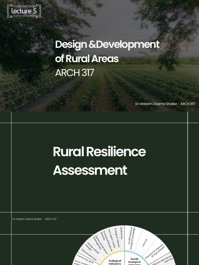Click "Dr Mariam Osama Shaker" on the title slide
The height and width of the screenshot is (265, 199).
click(156, 104)
